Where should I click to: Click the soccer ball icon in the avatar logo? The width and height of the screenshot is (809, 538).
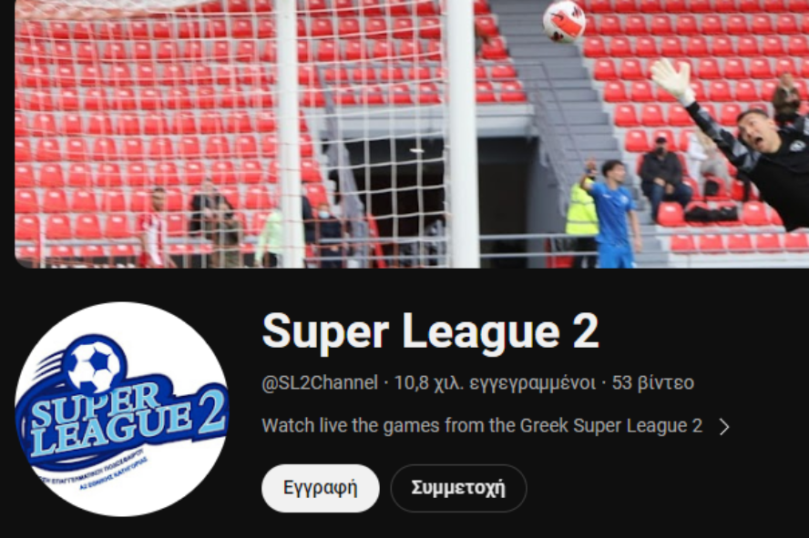[x=94, y=364]
